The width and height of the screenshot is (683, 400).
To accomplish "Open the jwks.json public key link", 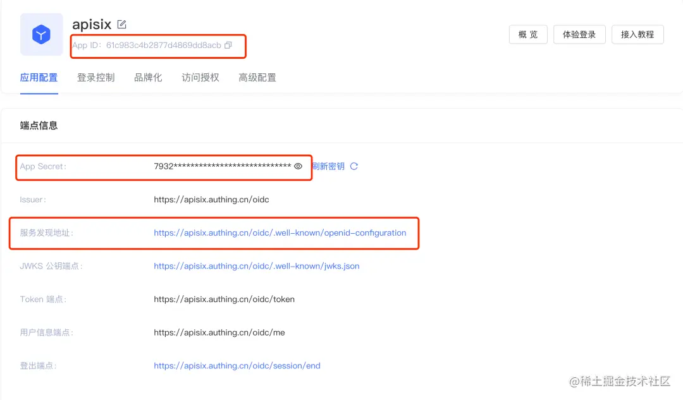I will (257, 266).
